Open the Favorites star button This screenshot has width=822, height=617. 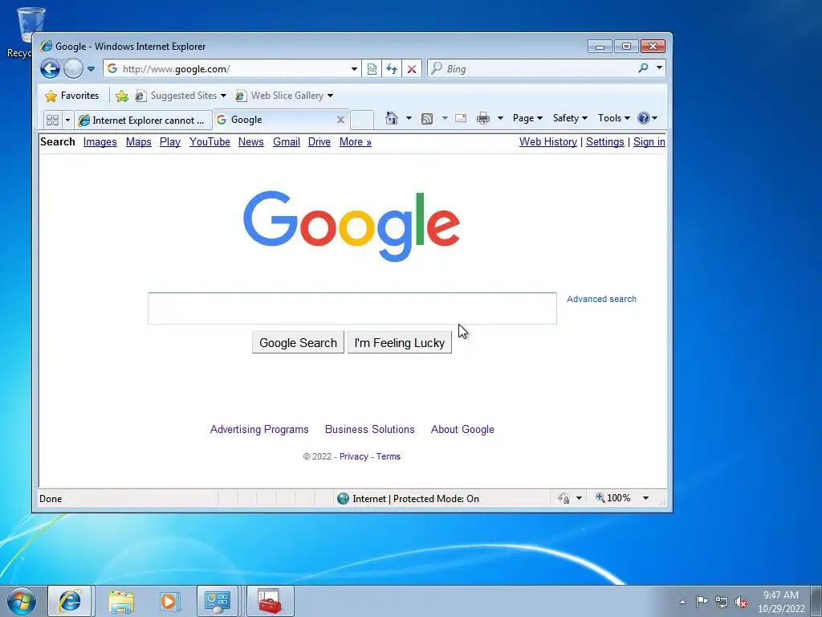[72, 96]
